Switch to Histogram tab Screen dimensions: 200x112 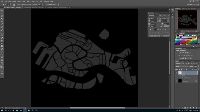tap(184, 9)
